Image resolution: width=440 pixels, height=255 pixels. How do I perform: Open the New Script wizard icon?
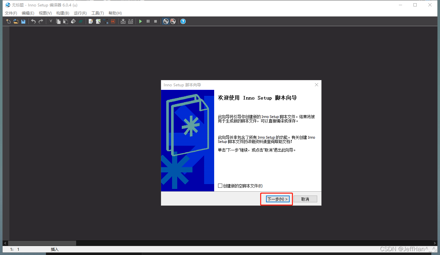[x=8, y=21]
